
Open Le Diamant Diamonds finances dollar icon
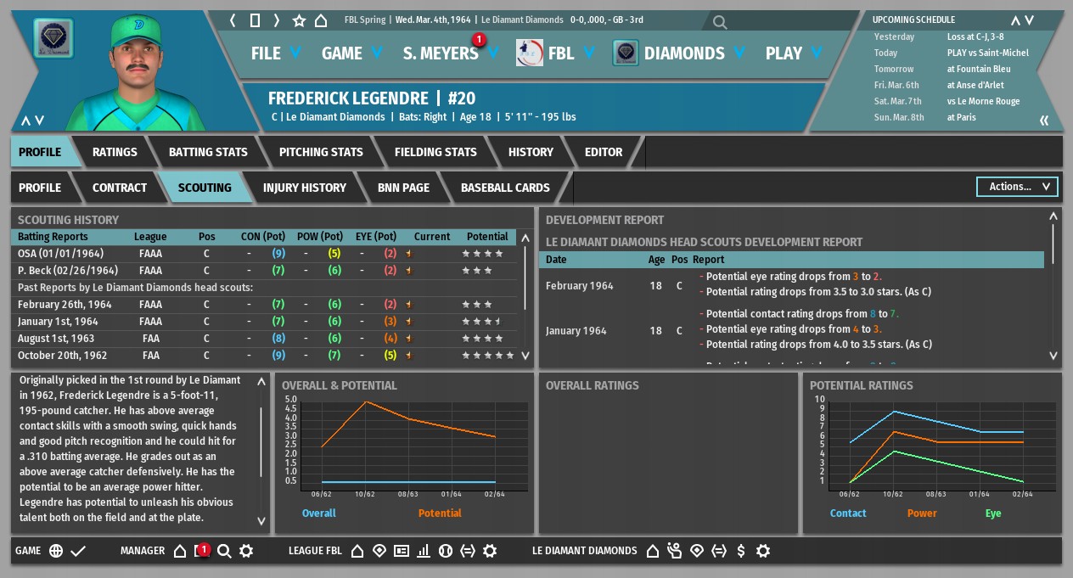coord(741,551)
